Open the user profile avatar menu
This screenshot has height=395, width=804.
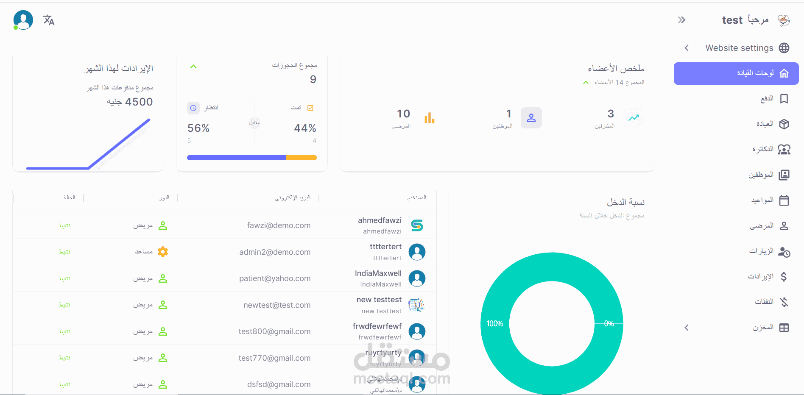click(23, 20)
